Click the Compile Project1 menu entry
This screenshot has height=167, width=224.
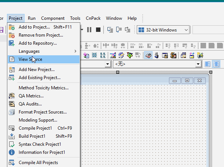[x=35, y=128]
